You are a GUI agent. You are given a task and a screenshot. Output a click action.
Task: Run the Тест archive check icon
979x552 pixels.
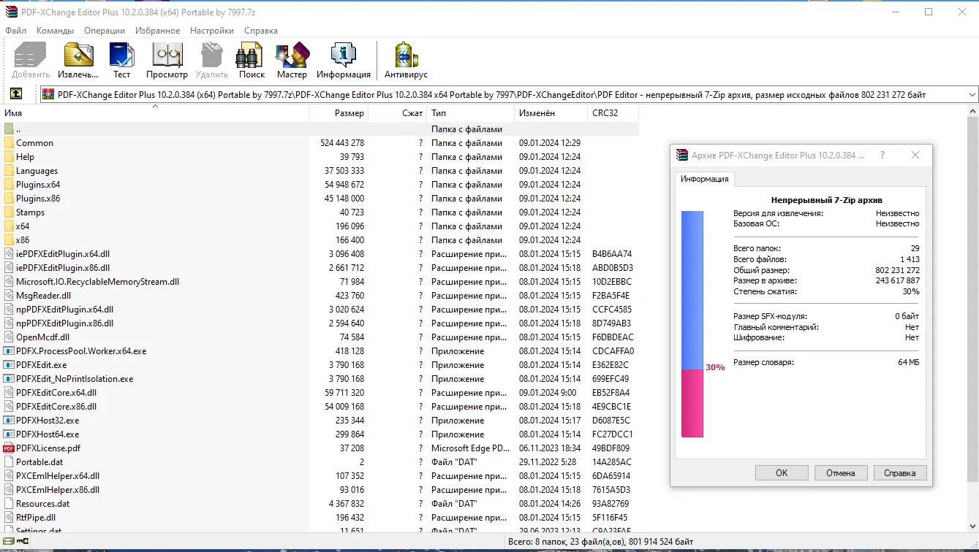tap(121, 55)
